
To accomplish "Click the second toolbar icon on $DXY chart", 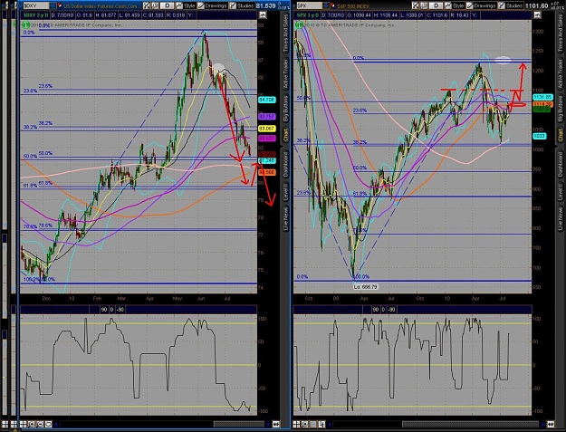I will (x=155, y=5).
